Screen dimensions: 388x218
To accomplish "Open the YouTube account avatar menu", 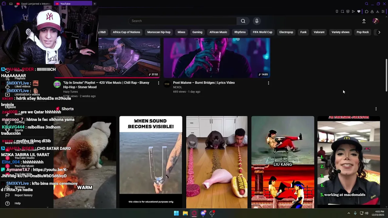I will click(376, 21).
